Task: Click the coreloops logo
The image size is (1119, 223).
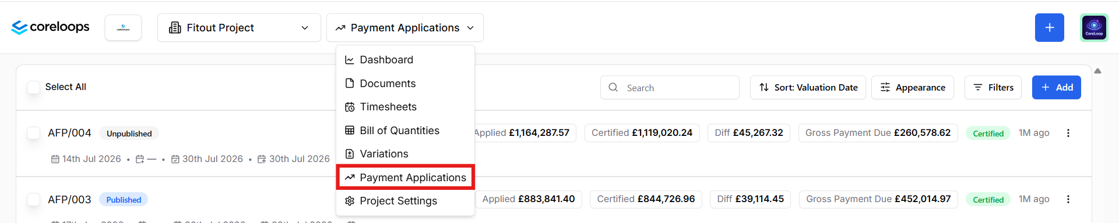Action: 50,27
